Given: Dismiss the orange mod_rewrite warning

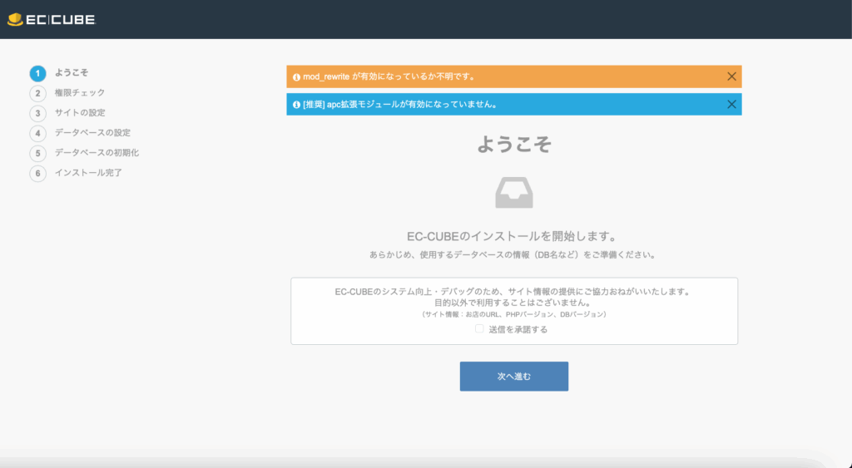Looking at the screenshot, I should click(731, 76).
